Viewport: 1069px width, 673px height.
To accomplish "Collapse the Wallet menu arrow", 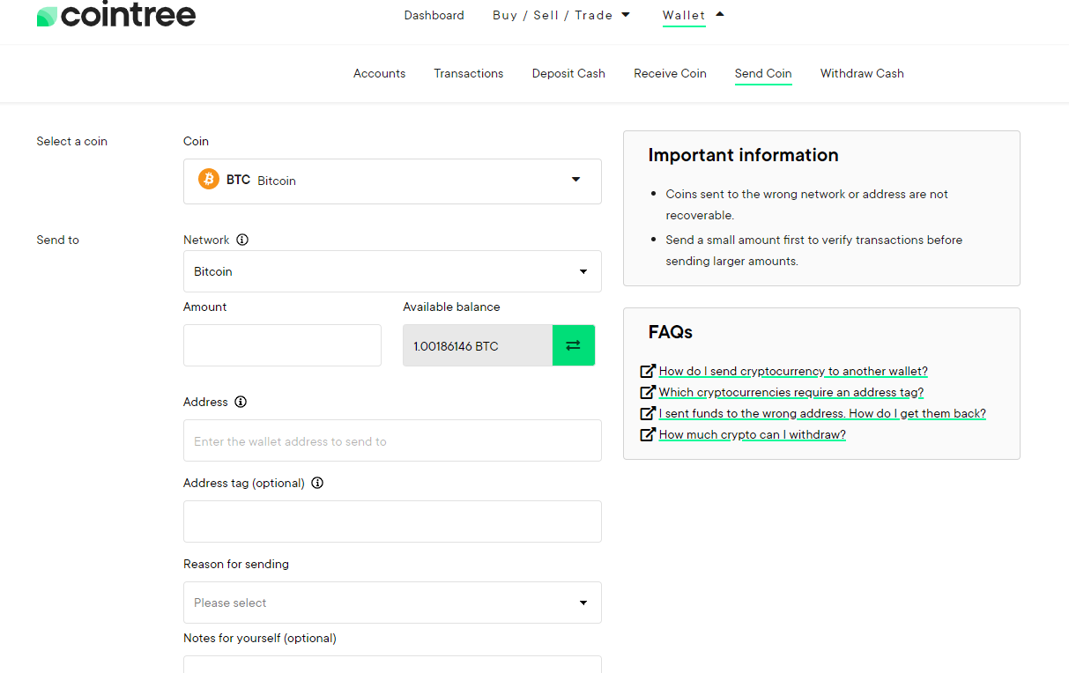I will point(720,14).
